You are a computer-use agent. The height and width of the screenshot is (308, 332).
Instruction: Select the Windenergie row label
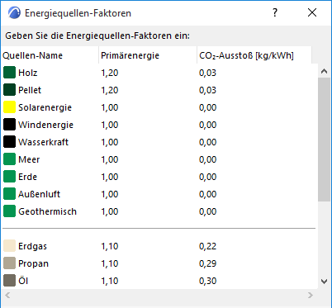45,125
